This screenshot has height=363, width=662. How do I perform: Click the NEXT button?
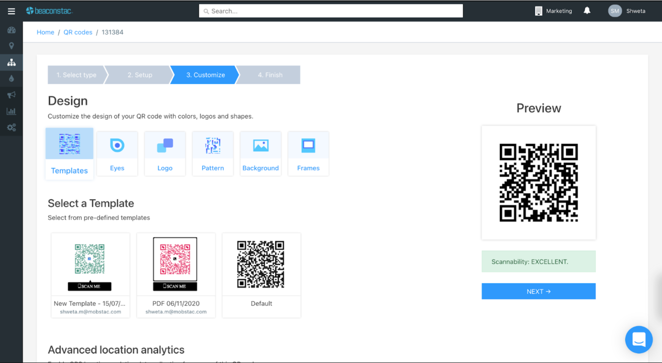point(539,291)
